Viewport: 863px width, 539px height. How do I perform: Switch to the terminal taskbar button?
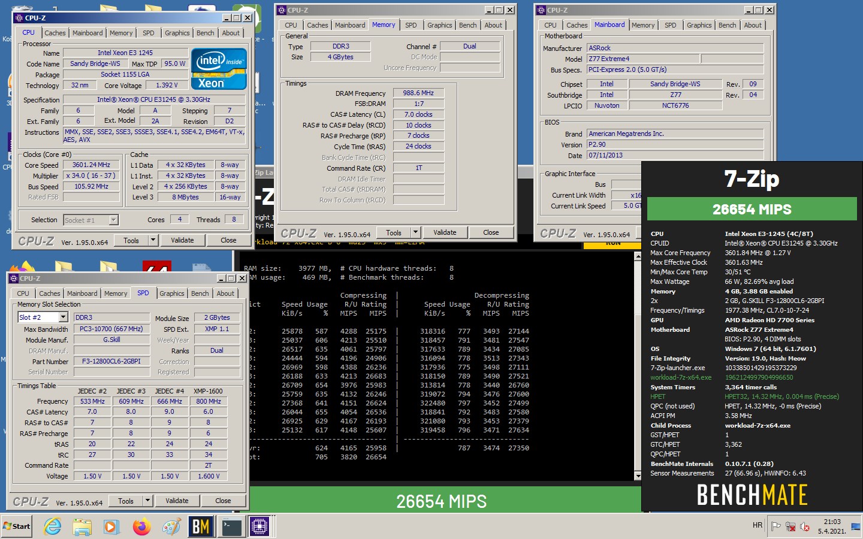pyautogui.click(x=231, y=526)
